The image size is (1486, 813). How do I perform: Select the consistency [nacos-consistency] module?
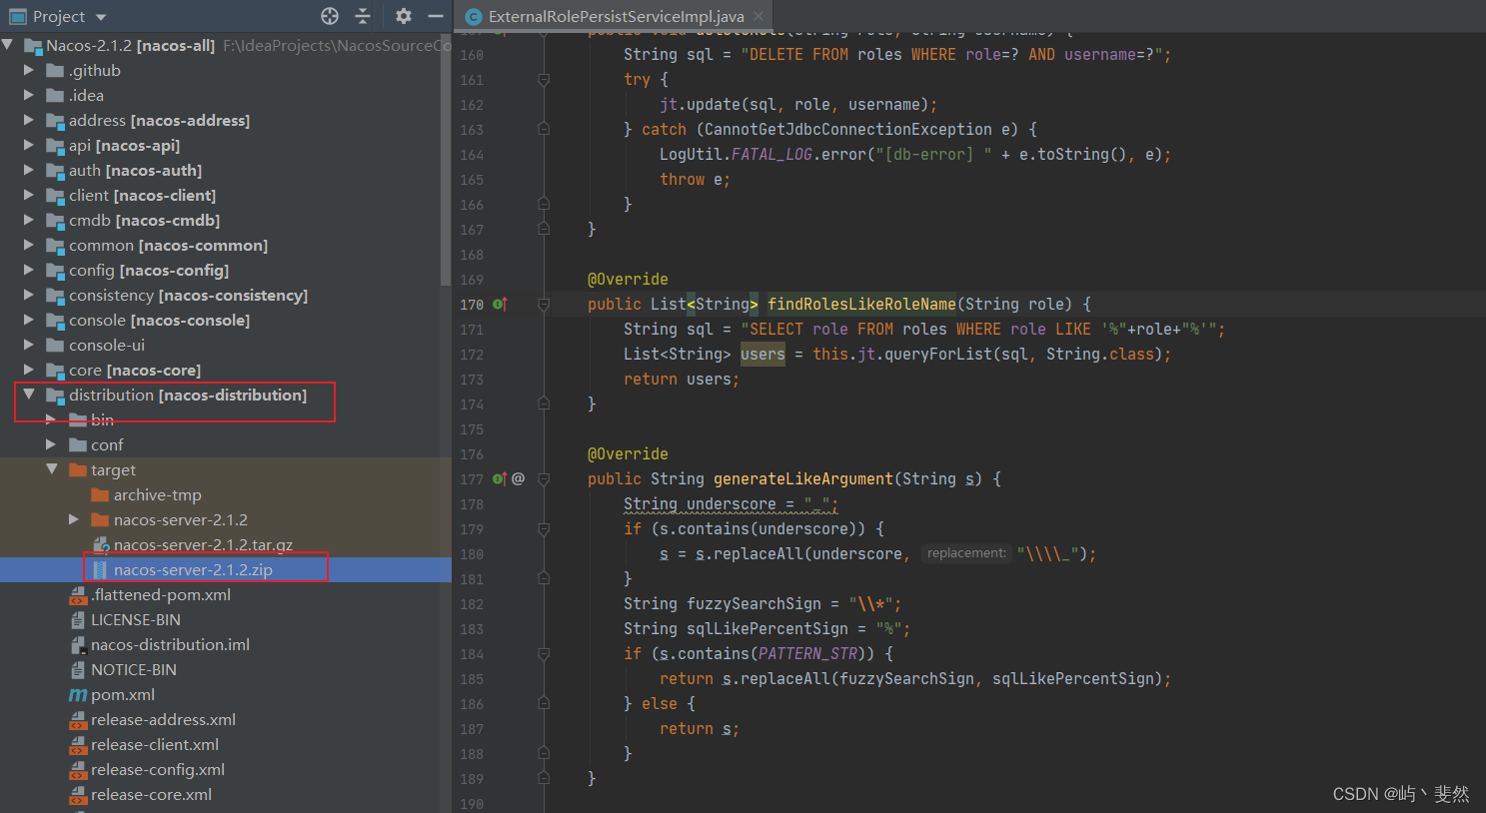[x=188, y=295]
